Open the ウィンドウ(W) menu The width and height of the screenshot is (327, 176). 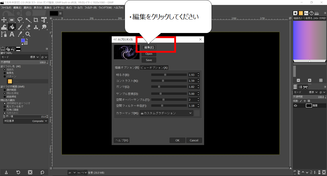(x=105, y=8)
